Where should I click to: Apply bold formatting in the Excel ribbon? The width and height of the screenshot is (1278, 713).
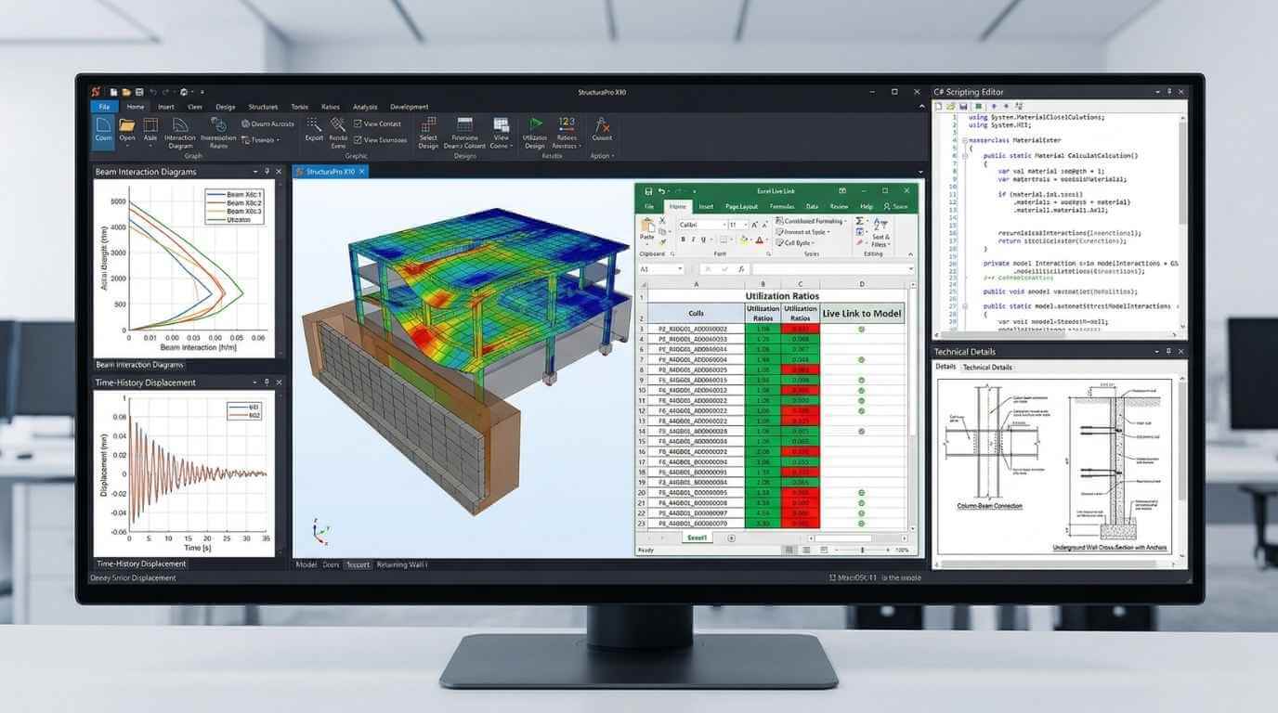point(683,240)
